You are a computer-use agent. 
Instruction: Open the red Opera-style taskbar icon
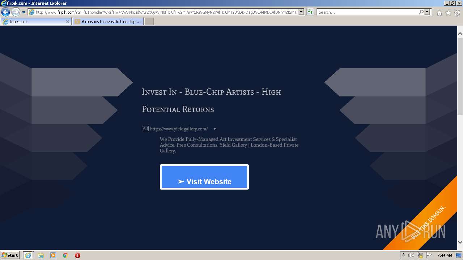click(x=77, y=255)
